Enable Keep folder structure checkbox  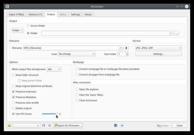tap(13, 75)
